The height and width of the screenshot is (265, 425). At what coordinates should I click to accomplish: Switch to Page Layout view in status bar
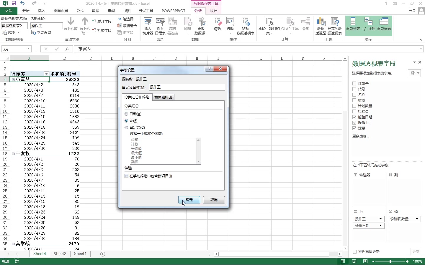click(354, 261)
